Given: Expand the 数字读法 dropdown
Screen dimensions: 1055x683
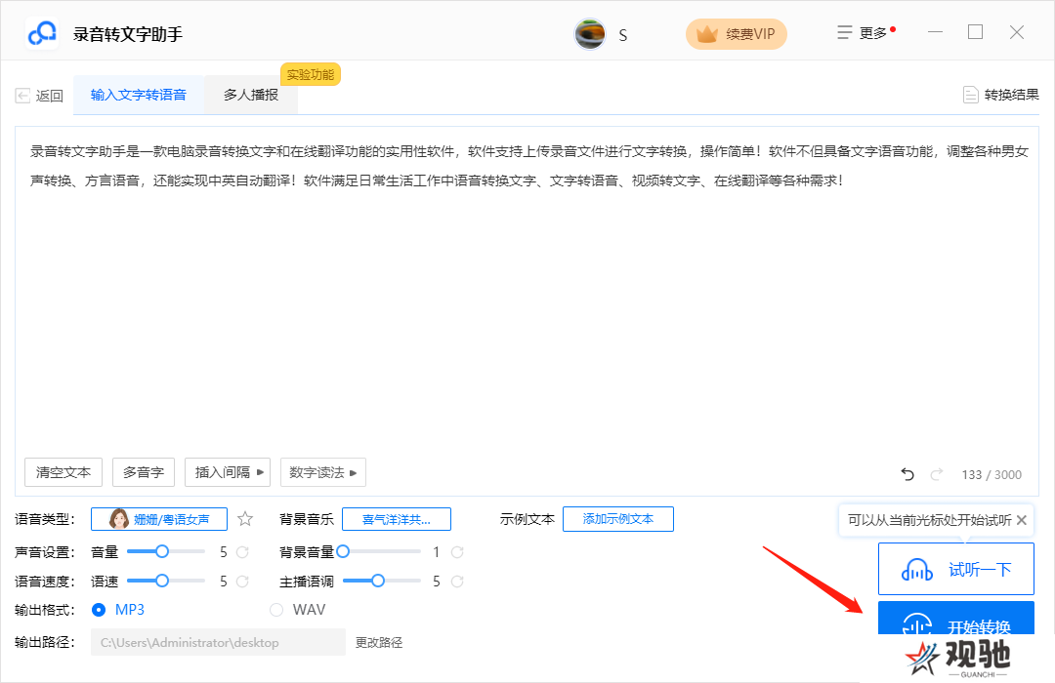Looking at the screenshot, I should pyautogui.click(x=323, y=472).
